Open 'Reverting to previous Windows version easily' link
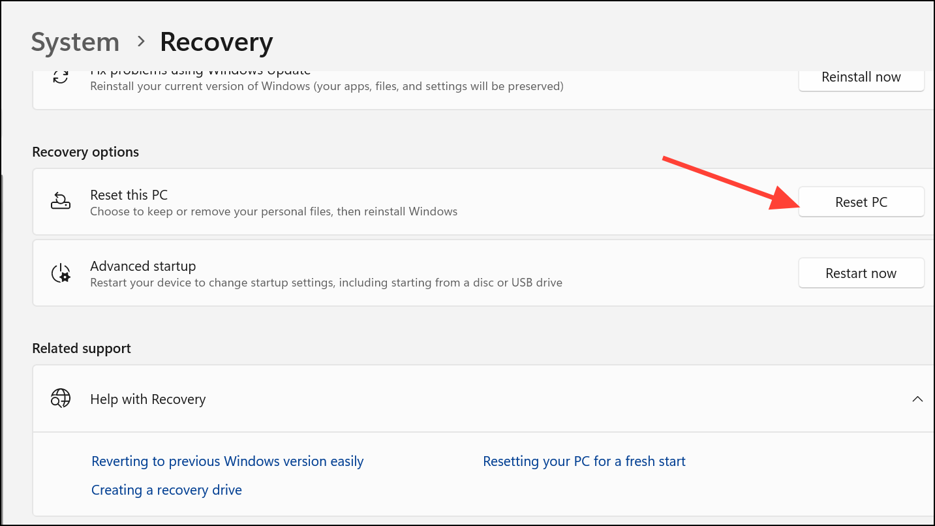 228,461
